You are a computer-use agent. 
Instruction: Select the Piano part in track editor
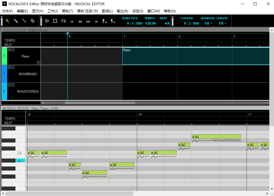[x=196, y=56]
